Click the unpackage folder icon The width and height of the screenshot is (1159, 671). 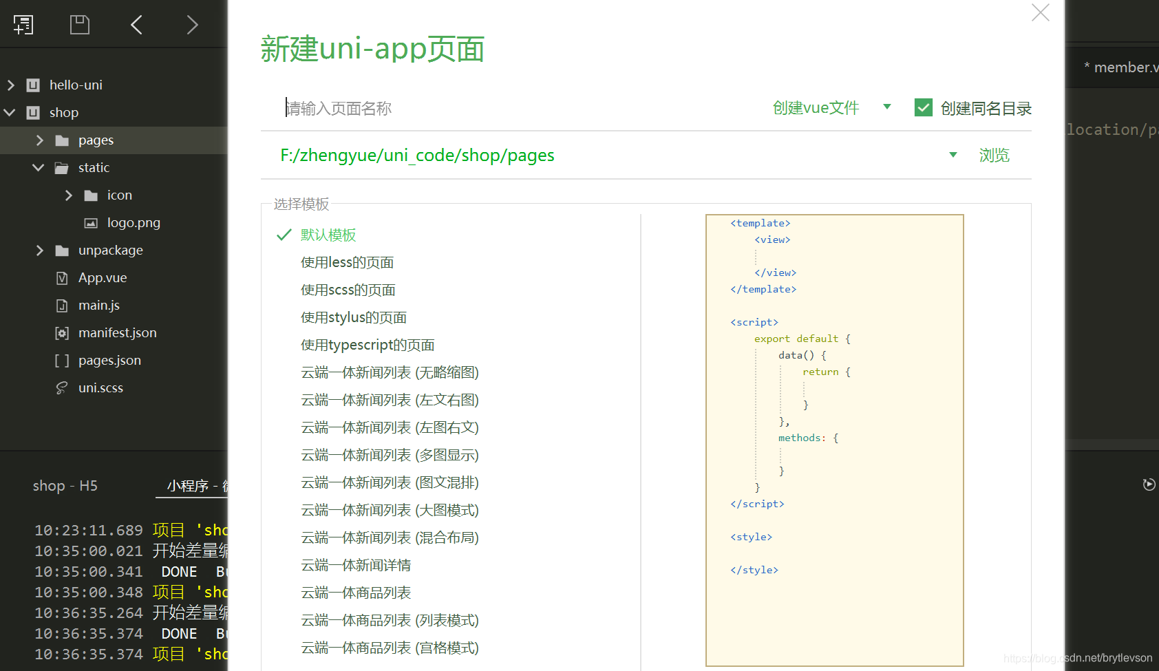tap(62, 251)
